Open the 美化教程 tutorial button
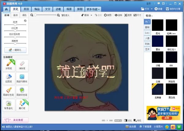 click(15, 120)
